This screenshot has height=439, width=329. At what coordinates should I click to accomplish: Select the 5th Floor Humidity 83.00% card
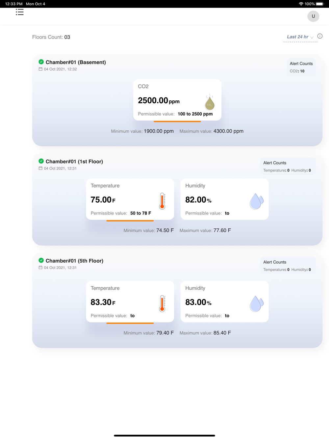[225, 301]
